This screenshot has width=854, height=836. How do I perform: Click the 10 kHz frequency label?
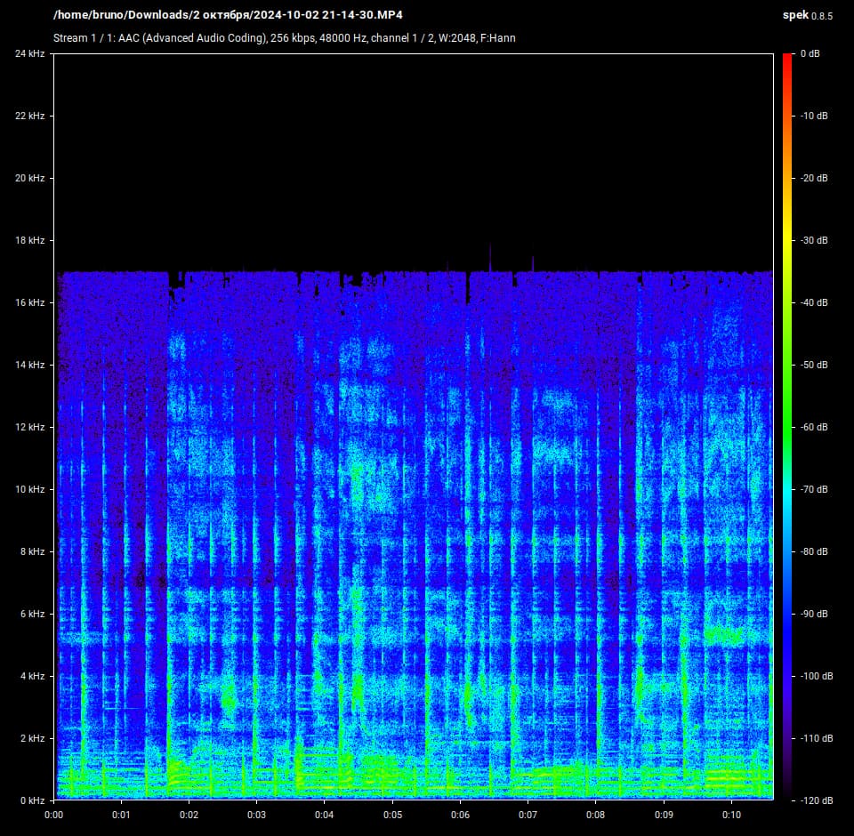click(29, 489)
